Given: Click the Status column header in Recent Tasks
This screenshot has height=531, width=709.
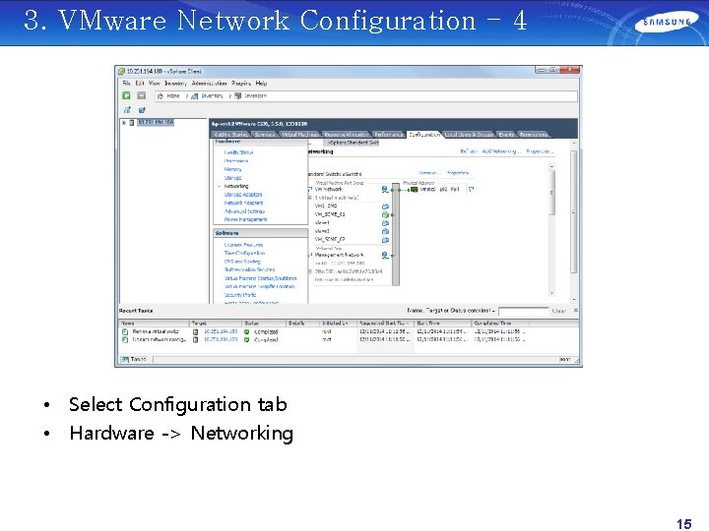Looking at the screenshot, I should point(265,324).
